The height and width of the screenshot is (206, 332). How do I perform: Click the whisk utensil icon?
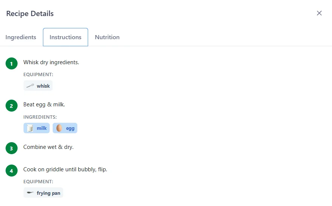tap(30, 86)
